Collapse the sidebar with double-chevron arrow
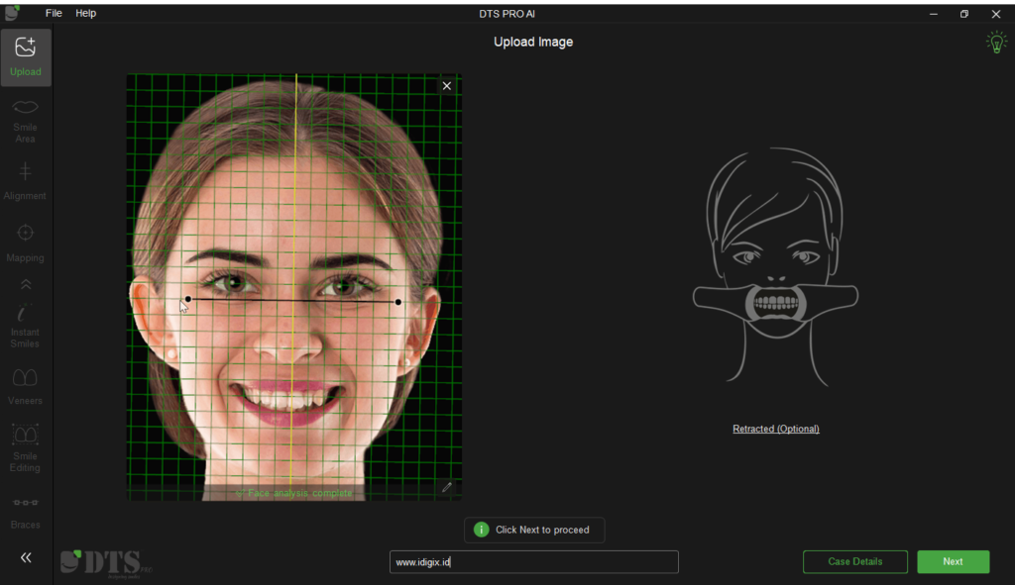 click(x=26, y=557)
